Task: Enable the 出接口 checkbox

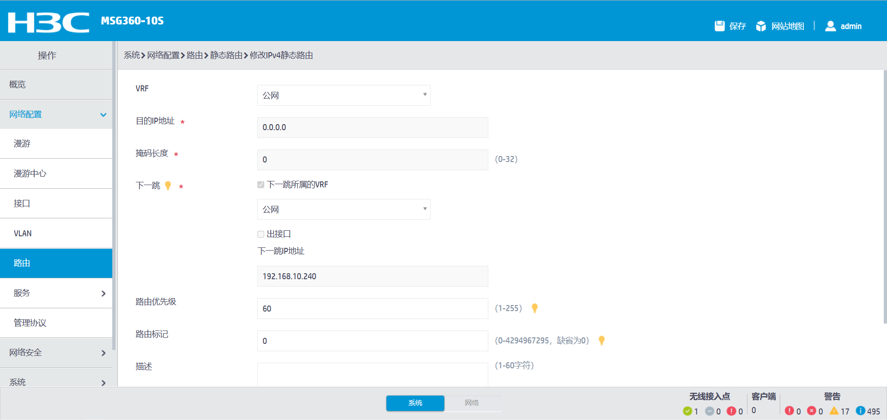Action: 261,234
